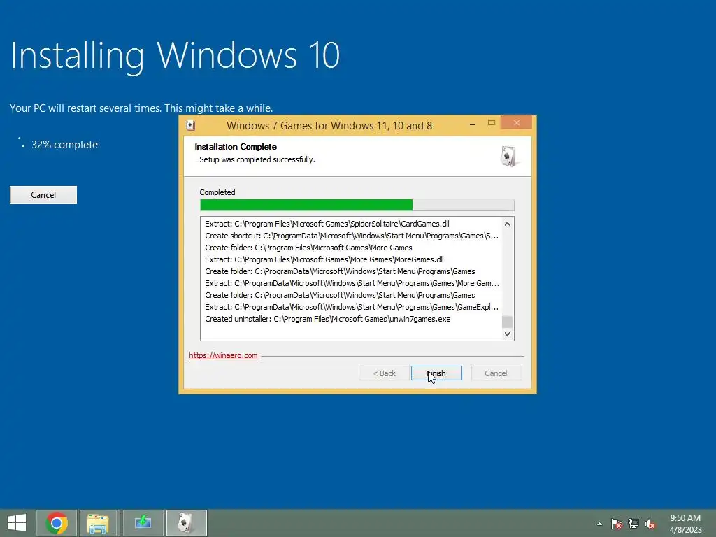Cancel the Windows 10 installation
The height and width of the screenshot is (537, 716).
point(43,195)
